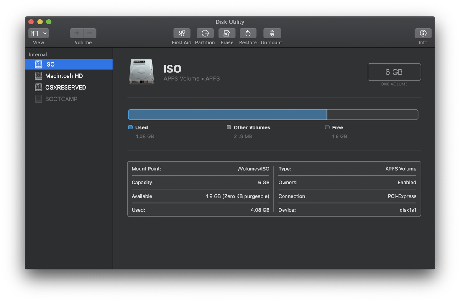Select Macintosh HD in the sidebar
Screen dimensions: 460x302
coord(64,76)
